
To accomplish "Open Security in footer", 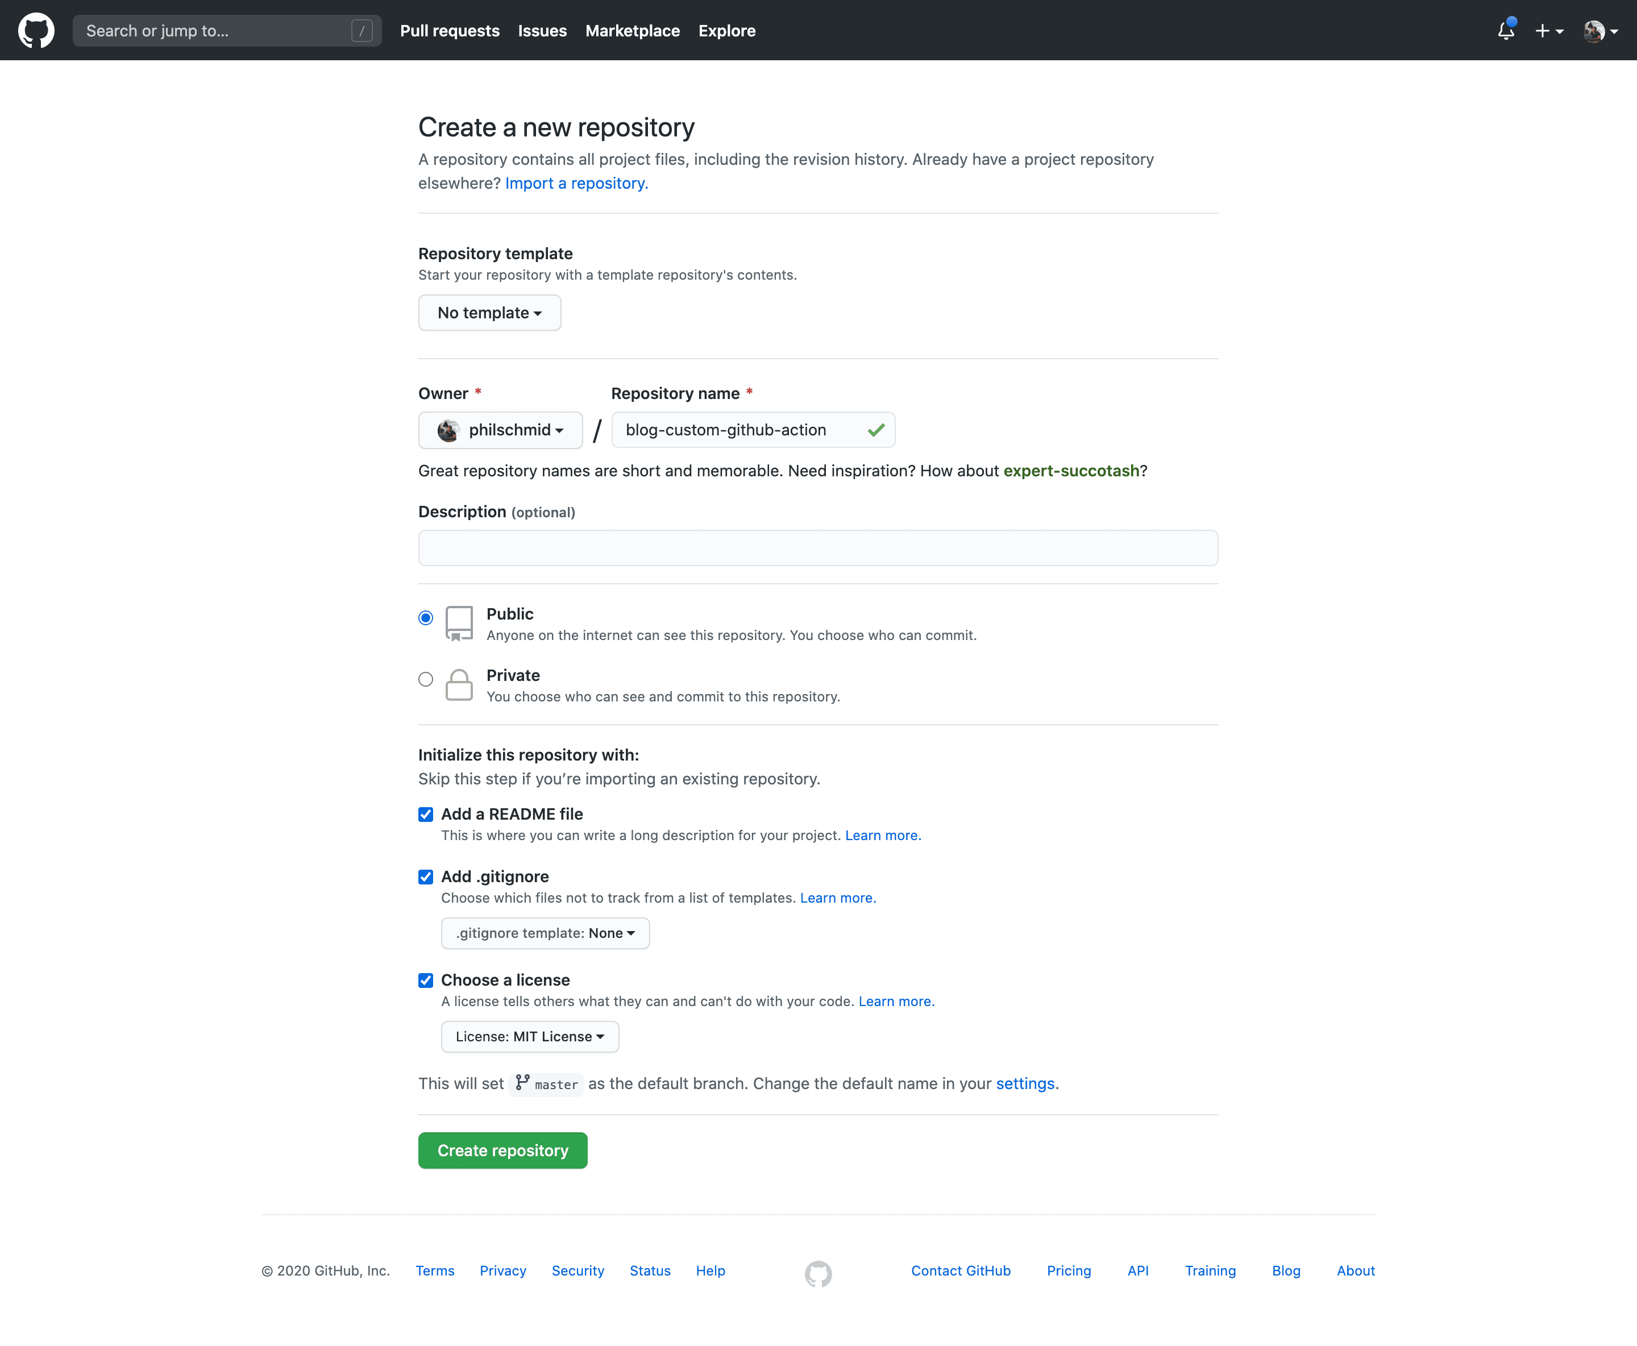I will point(577,1271).
